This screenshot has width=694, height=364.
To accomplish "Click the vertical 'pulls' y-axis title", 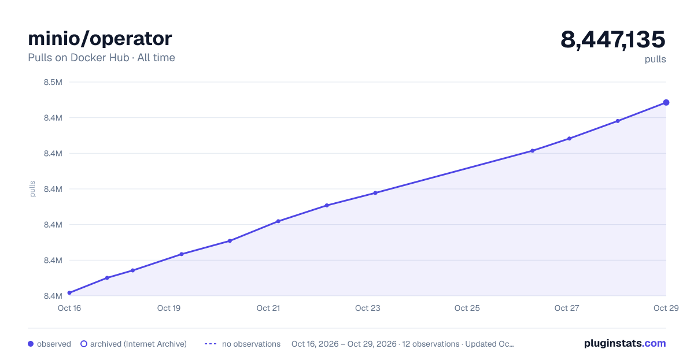I will pyautogui.click(x=32, y=189).
